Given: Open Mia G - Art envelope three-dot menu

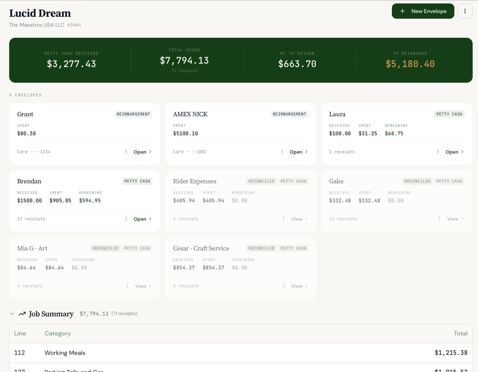Looking at the screenshot, I should click(x=127, y=286).
